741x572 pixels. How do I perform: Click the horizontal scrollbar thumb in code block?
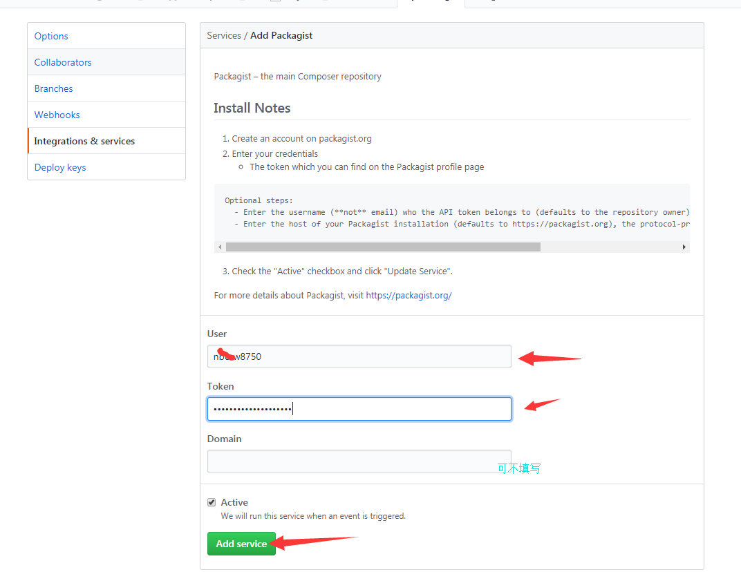(x=383, y=247)
